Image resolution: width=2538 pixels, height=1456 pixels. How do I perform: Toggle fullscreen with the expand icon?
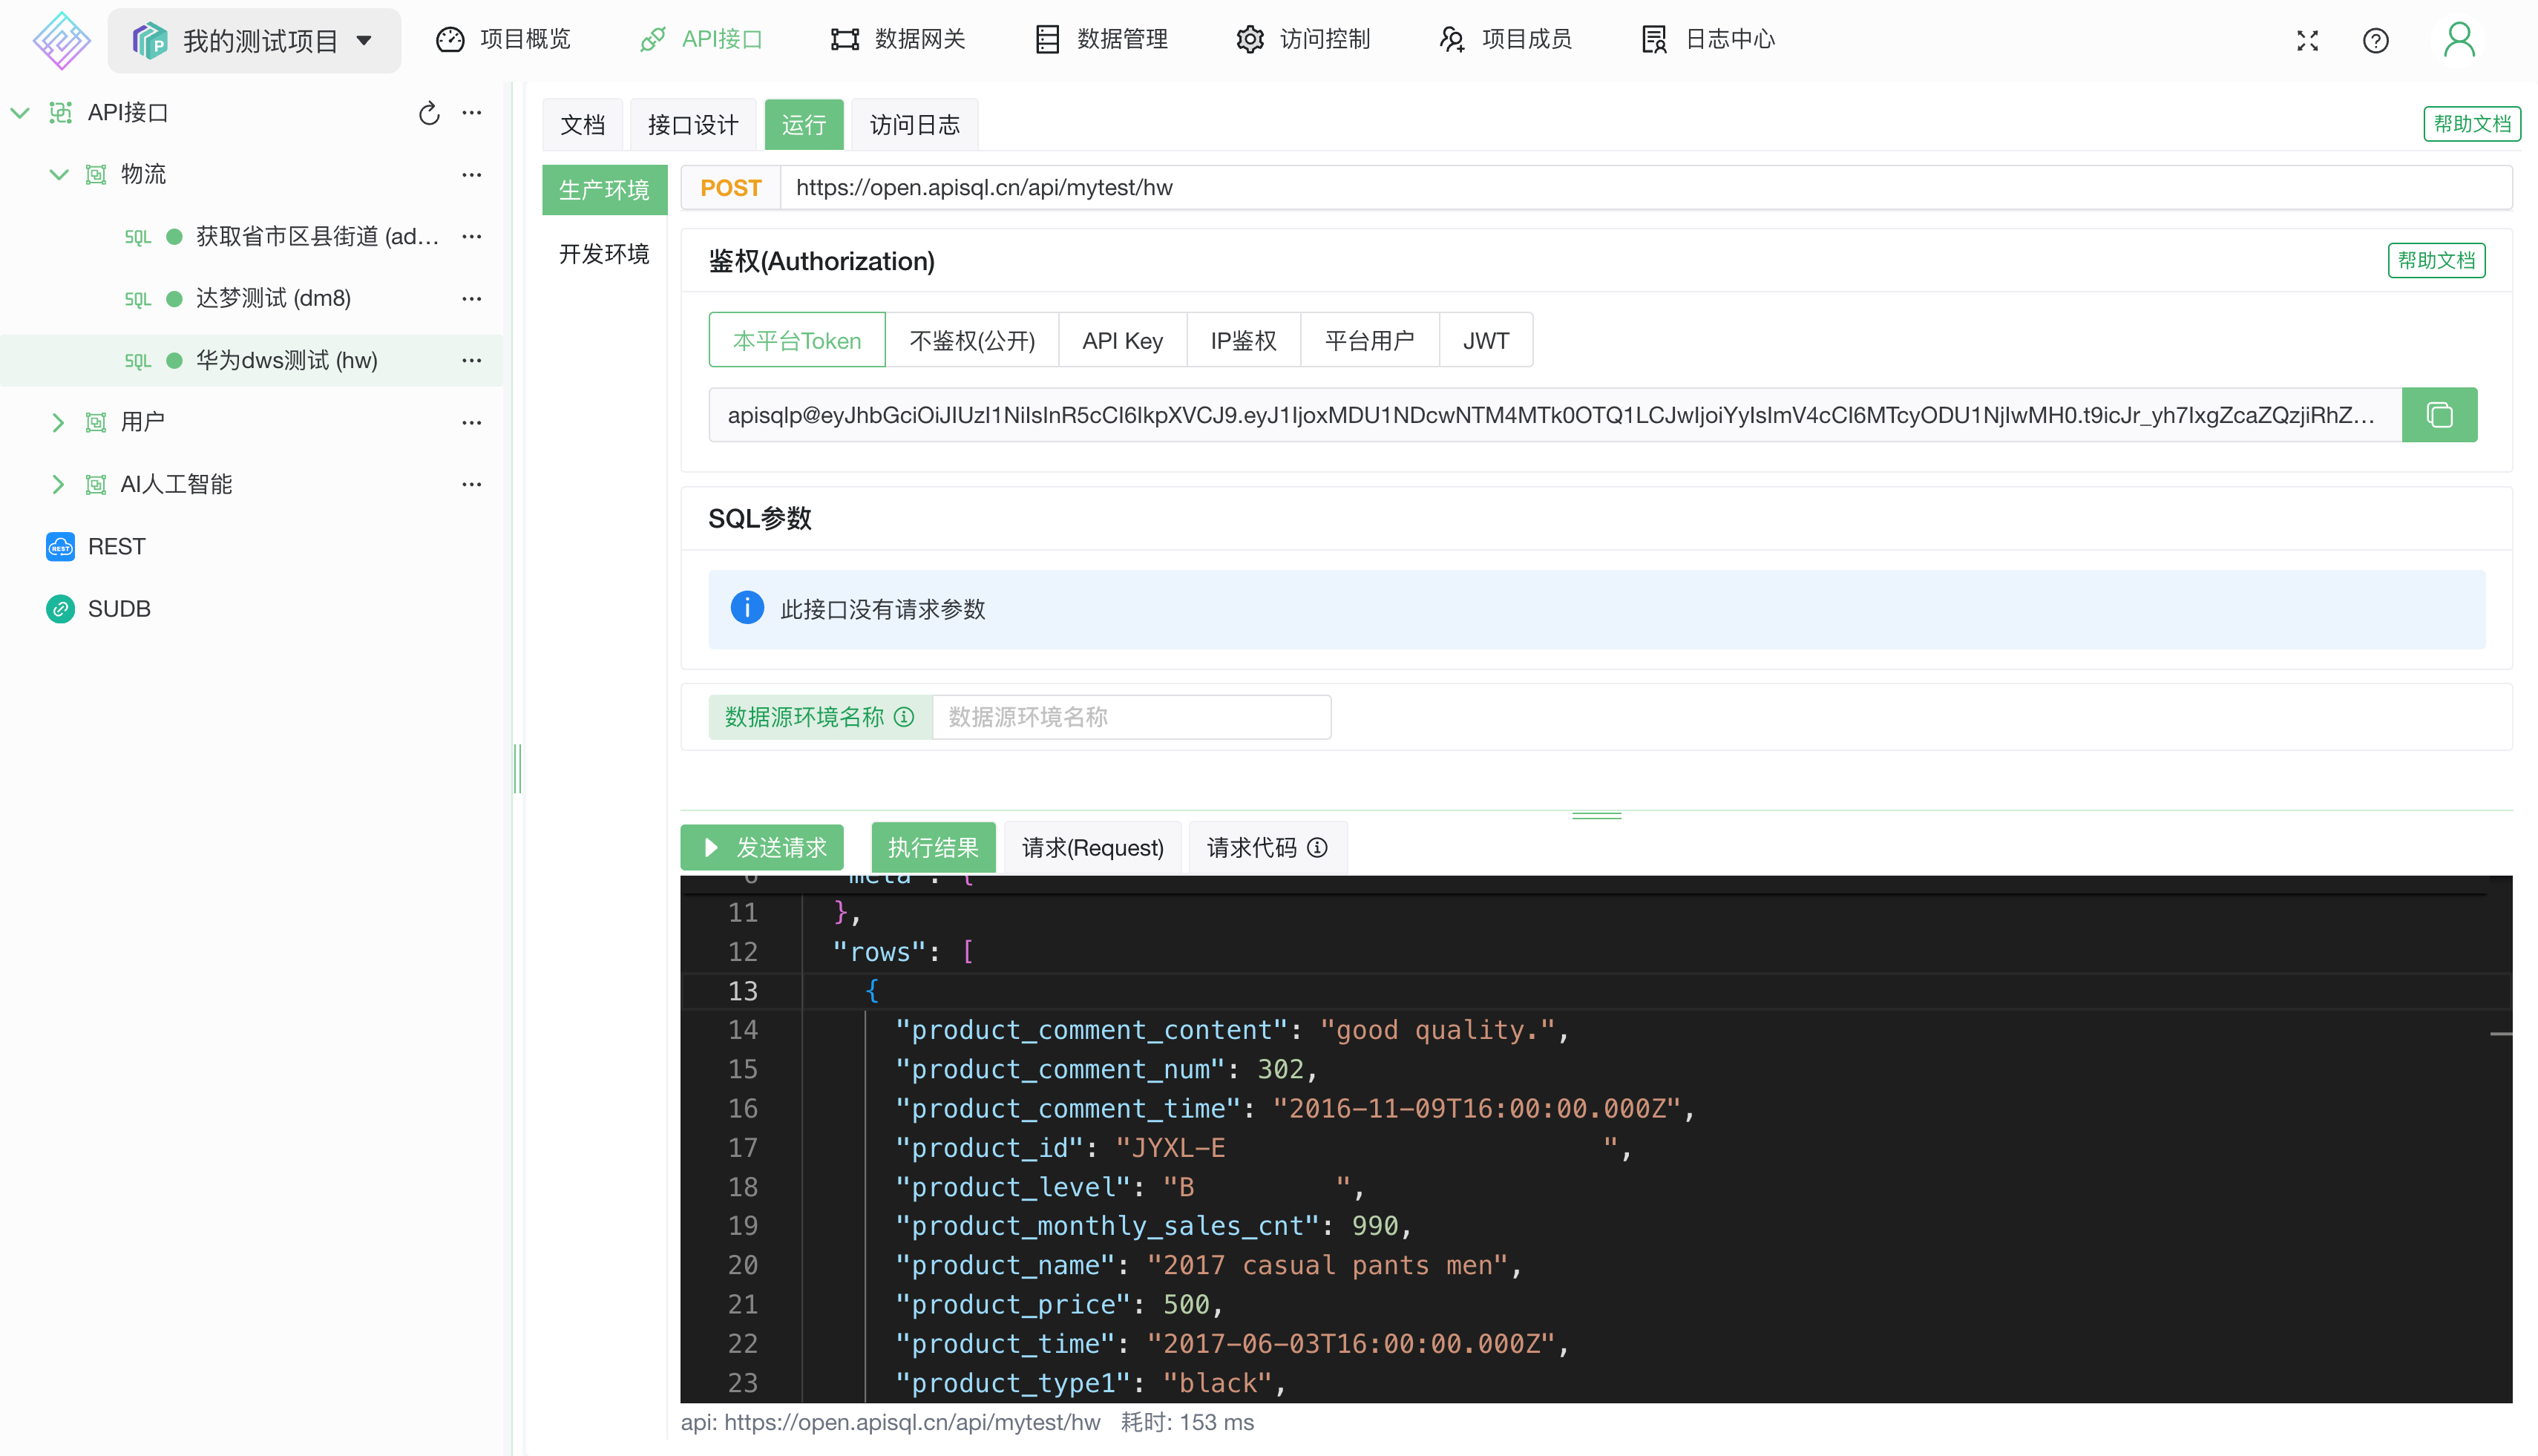point(2307,41)
